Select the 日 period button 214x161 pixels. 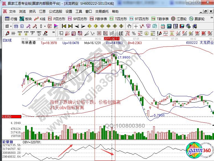click(7, 26)
